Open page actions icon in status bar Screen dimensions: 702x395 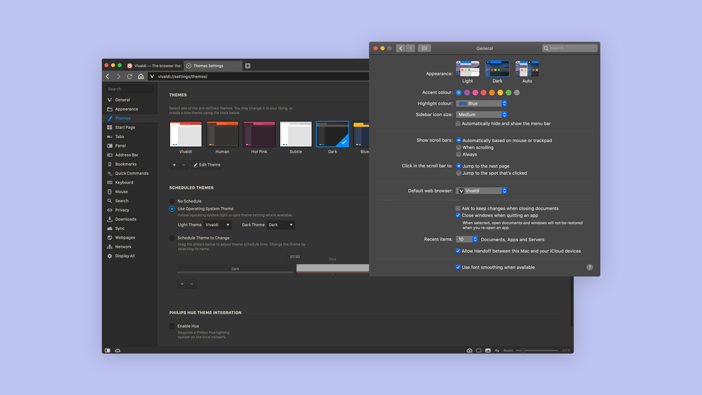pyautogui.click(x=497, y=351)
